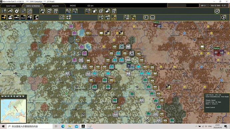This screenshot has width=230, height=129.
Task: Switch to the ADMIN tab
Action: point(55,6)
